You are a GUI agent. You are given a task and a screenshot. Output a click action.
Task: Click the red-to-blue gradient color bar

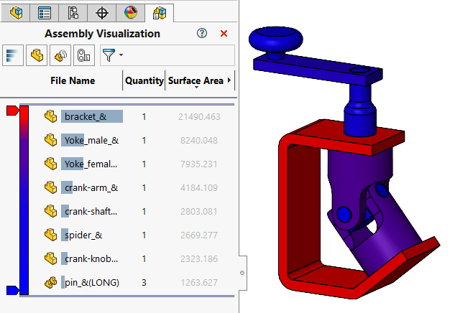(24, 200)
